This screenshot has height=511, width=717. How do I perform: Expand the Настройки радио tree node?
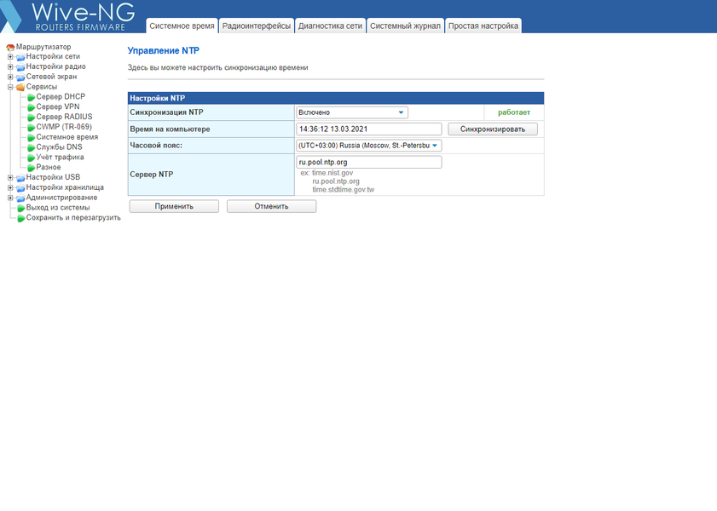(x=10, y=67)
